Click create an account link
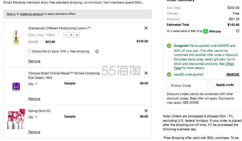 coord(32,14)
